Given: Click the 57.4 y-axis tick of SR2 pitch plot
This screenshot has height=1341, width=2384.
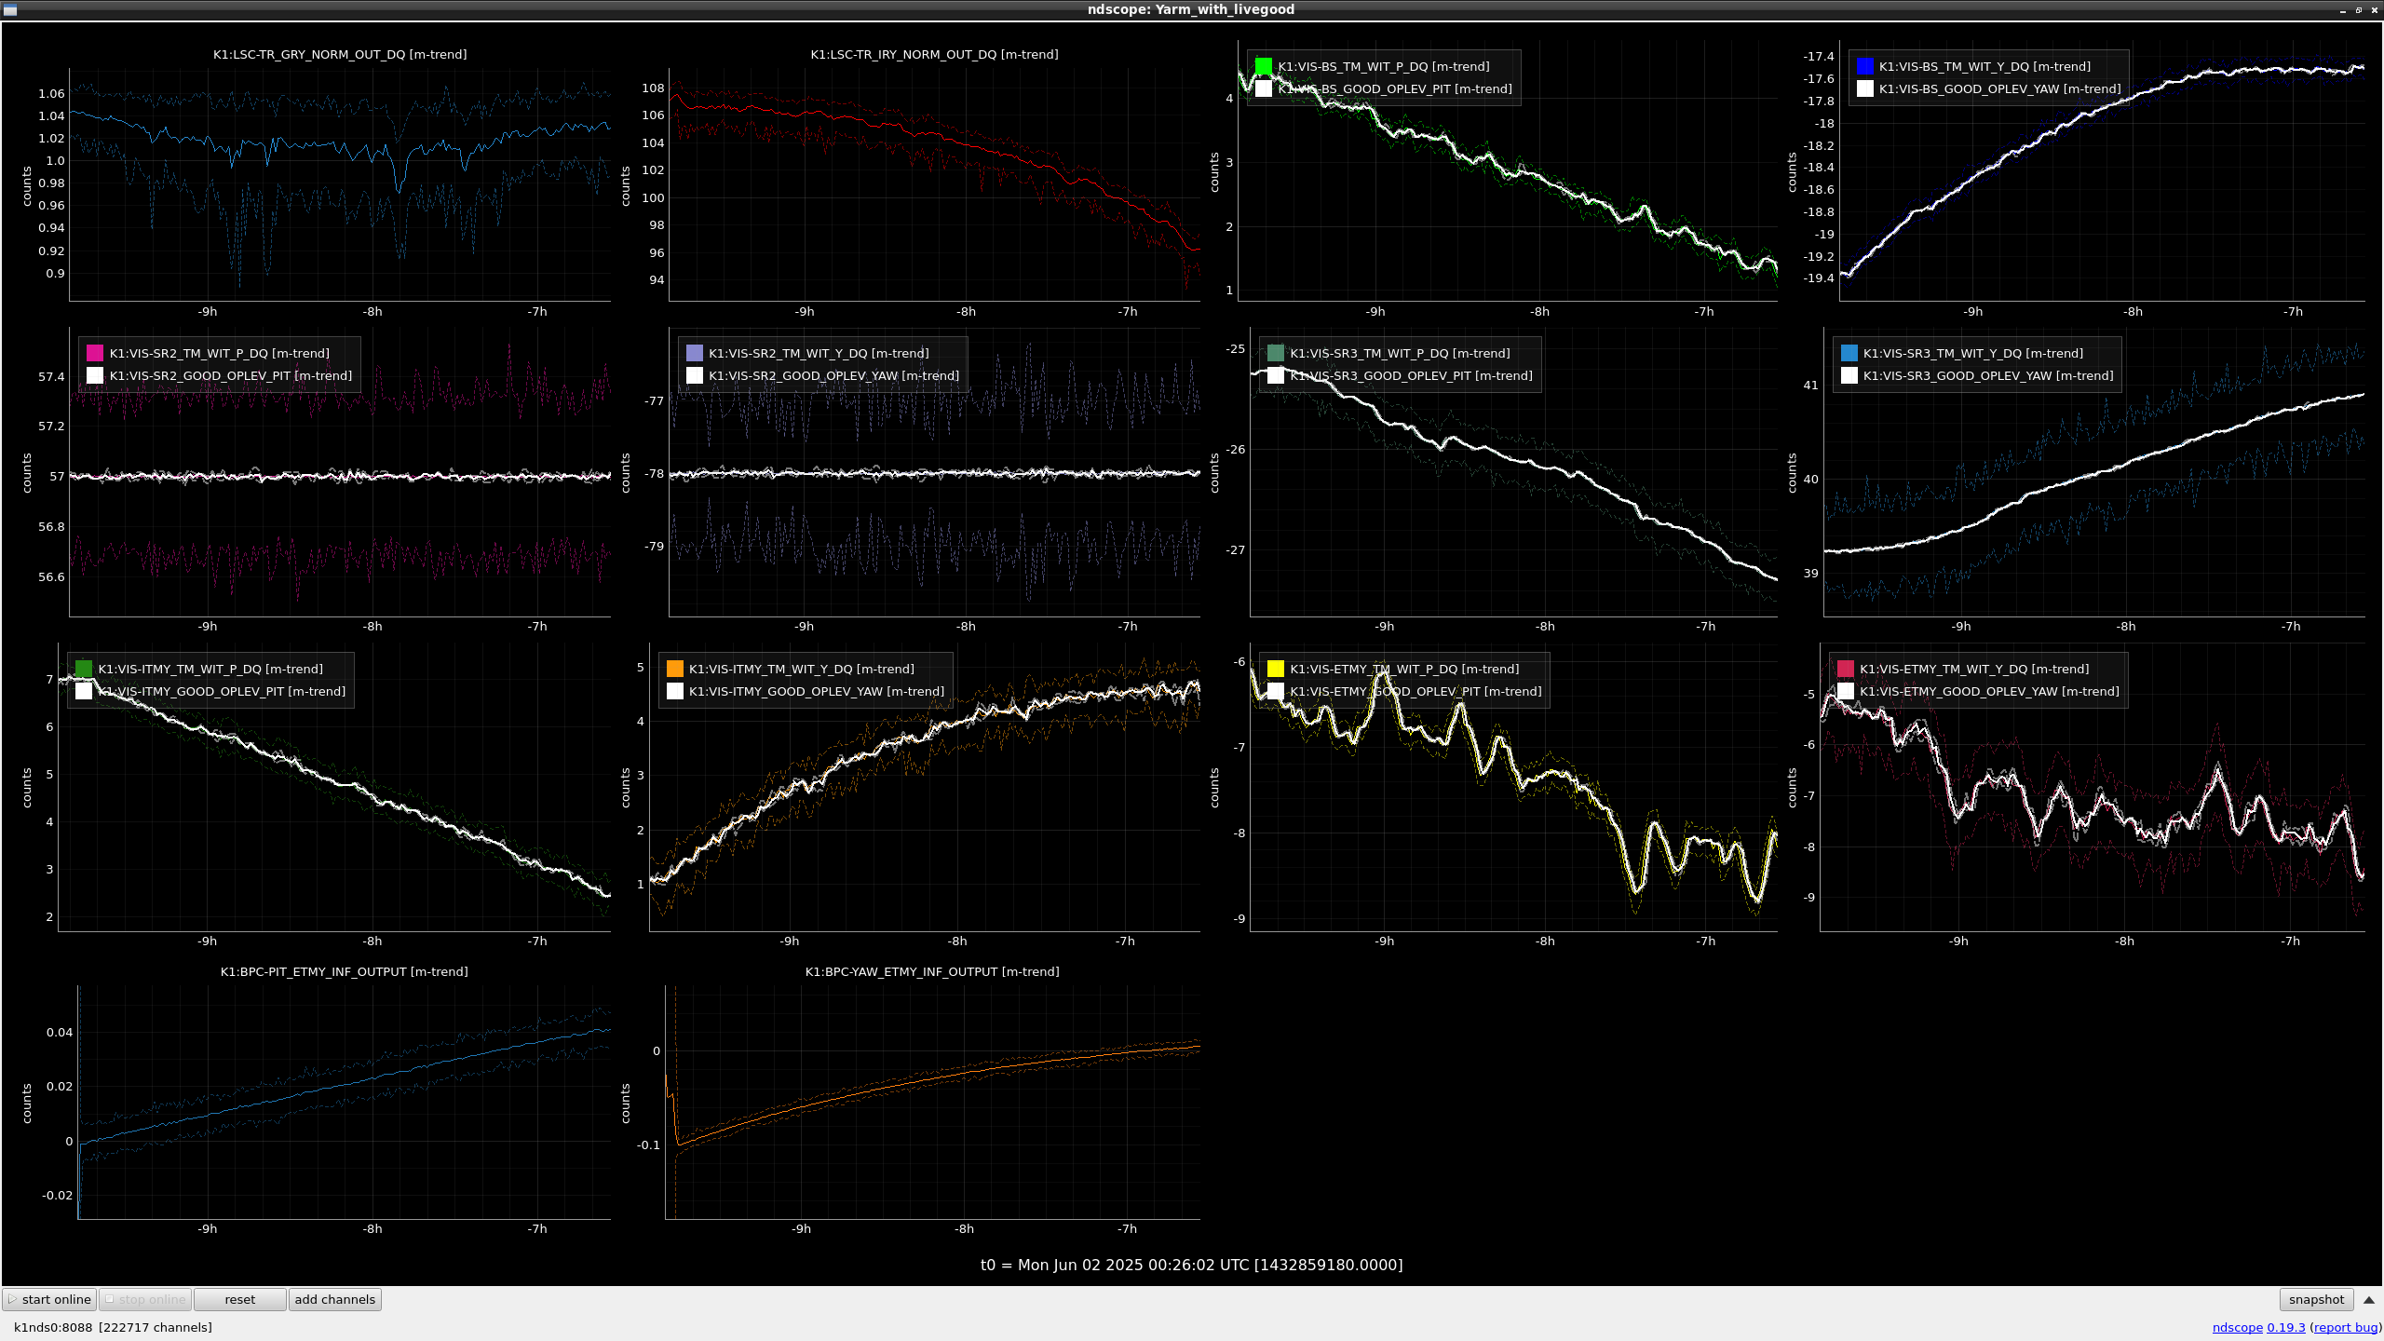Looking at the screenshot, I should click(51, 376).
